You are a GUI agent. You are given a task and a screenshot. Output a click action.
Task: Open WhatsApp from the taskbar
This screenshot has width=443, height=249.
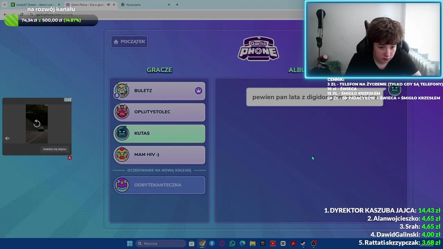pyautogui.click(x=232, y=243)
